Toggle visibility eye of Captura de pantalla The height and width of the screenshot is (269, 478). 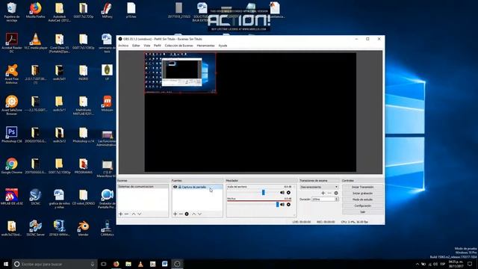(175, 187)
